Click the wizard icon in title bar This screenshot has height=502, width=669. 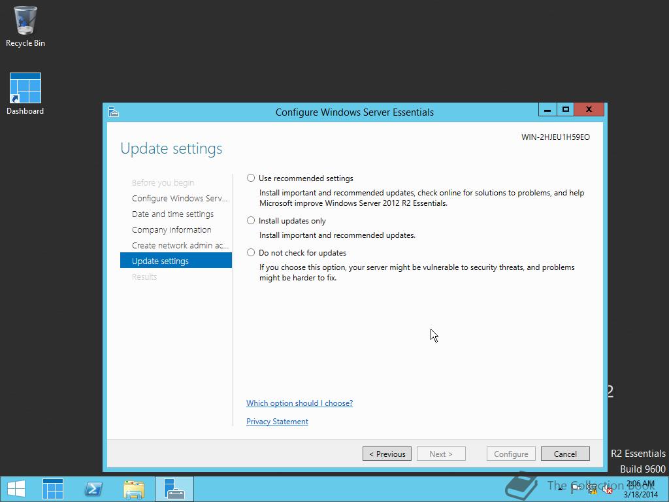click(x=114, y=112)
